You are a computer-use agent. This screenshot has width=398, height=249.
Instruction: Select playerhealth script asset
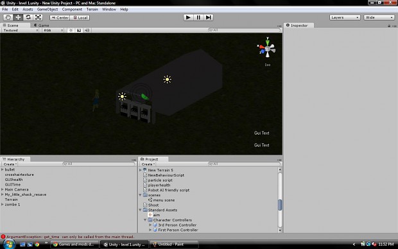click(159, 185)
